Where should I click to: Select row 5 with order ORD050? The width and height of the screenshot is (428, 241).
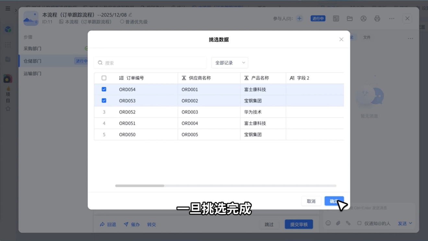(104, 135)
